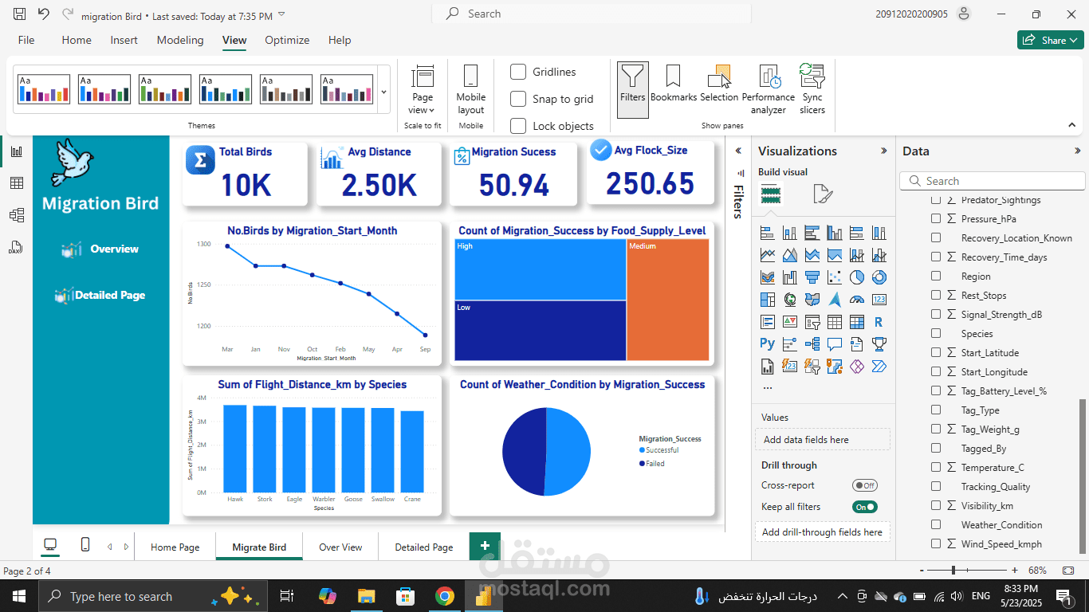
Task: Open the Table view in left sidebar
Action: click(x=16, y=183)
